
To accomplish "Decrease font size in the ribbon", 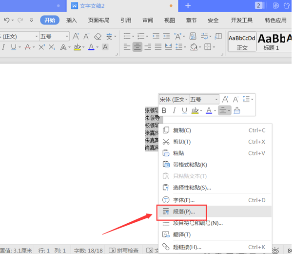I will 86,36.
